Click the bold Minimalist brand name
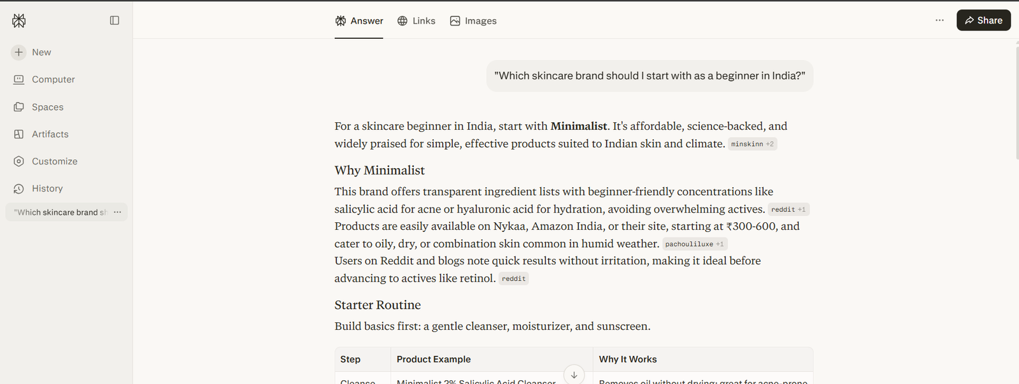This screenshot has height=384, width=1019. coord(579,126)
